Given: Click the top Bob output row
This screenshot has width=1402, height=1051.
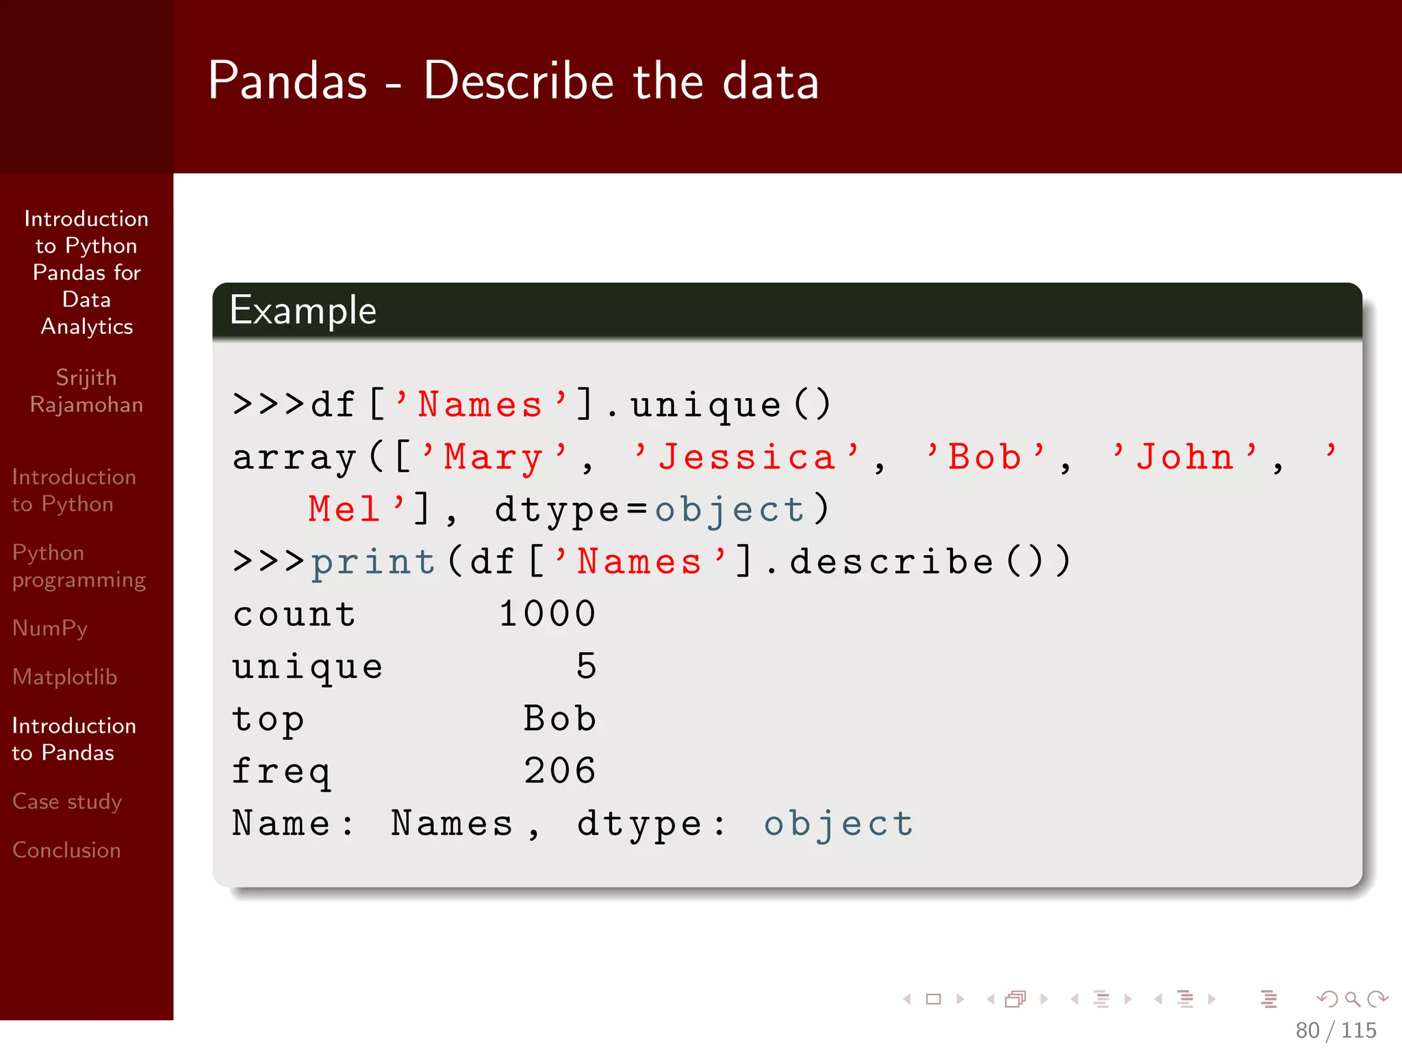Looking at the screenshot, I should pyautogui.click(x=414, y=719).
